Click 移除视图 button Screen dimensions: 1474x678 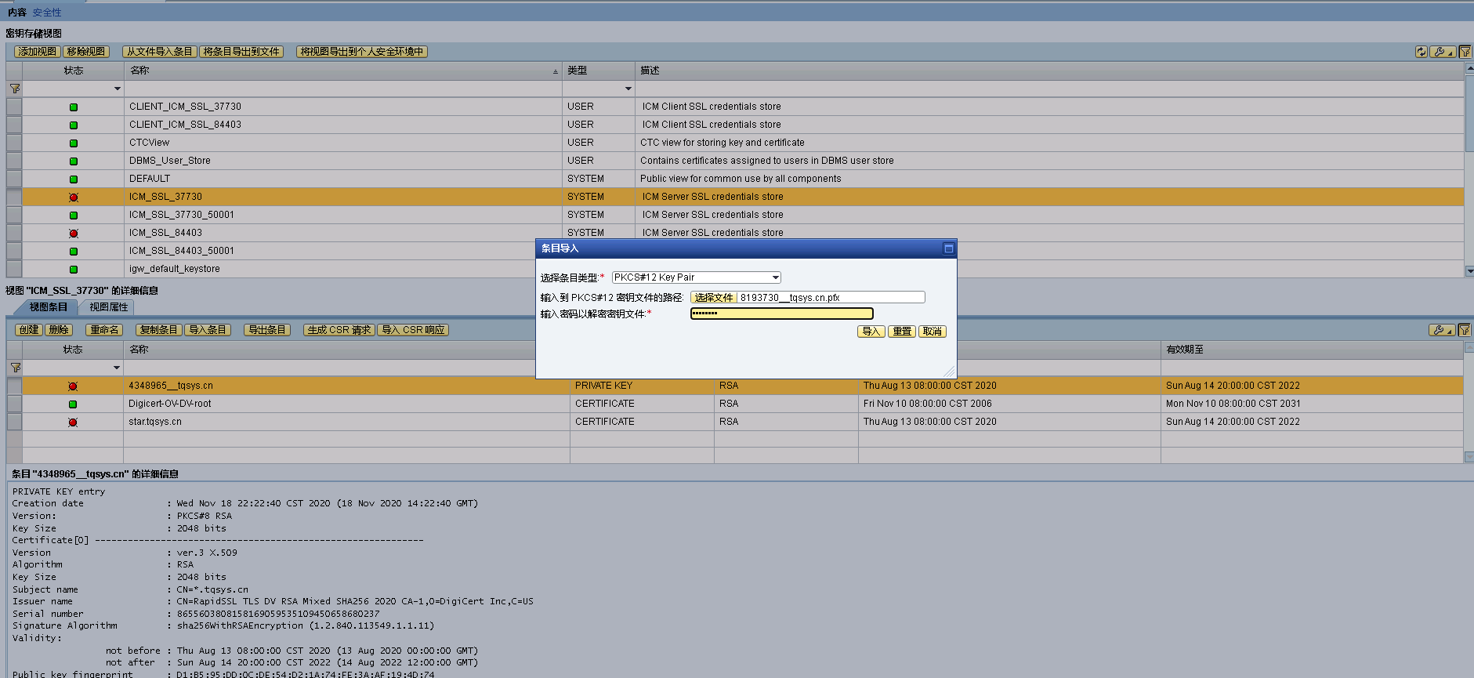click(x=86, y=52)
